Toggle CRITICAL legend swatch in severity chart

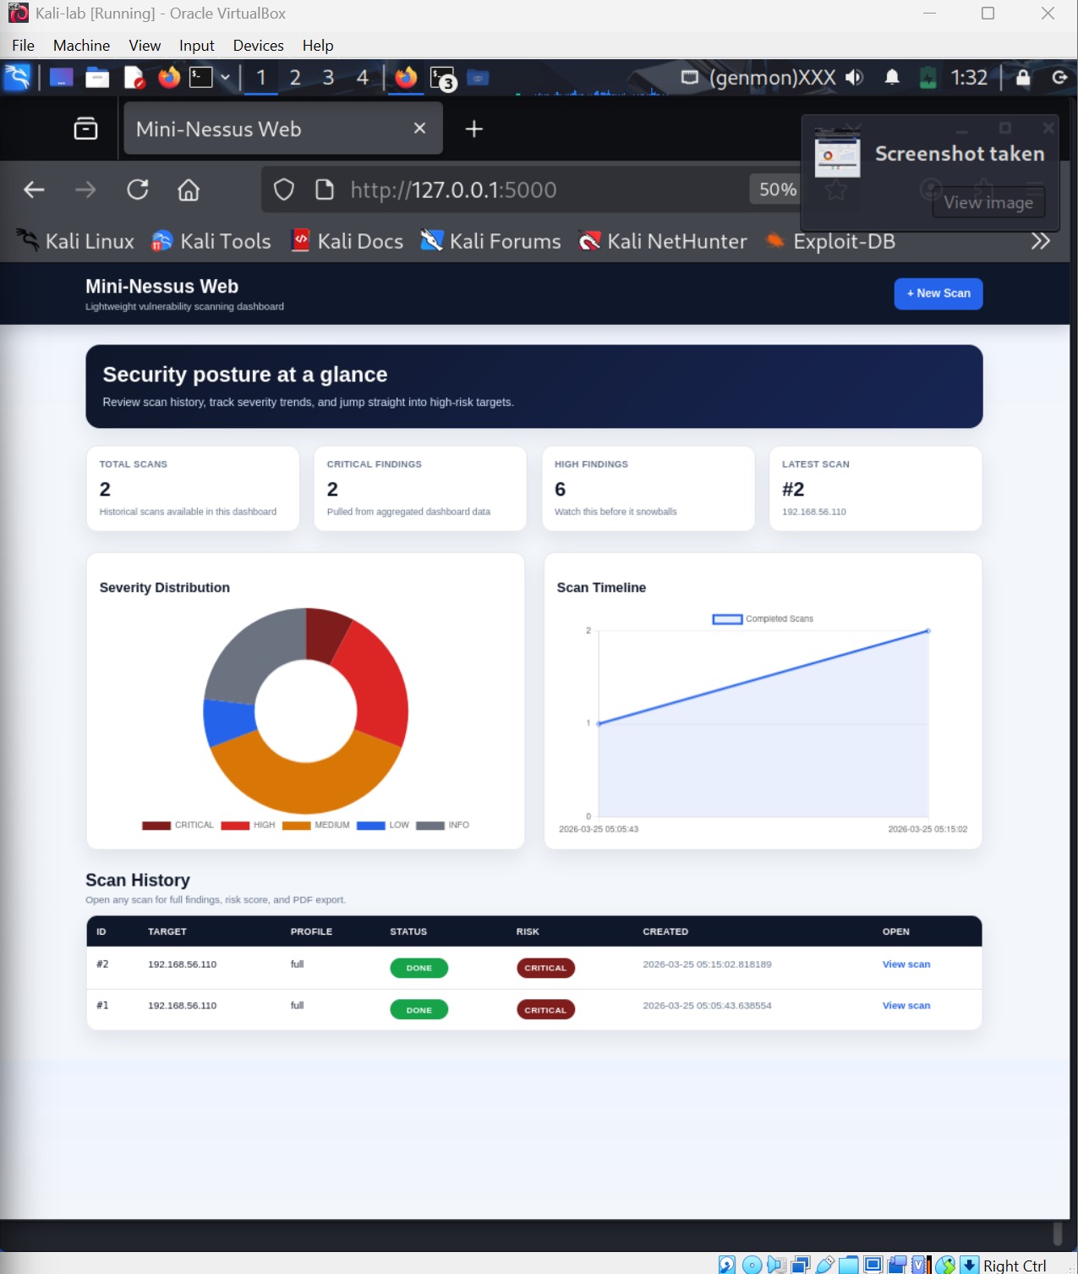156,826
